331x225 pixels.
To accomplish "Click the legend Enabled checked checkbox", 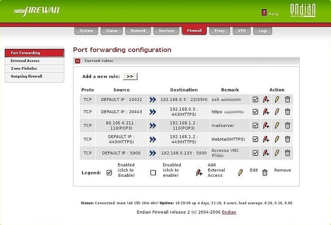I will (109, 172).
